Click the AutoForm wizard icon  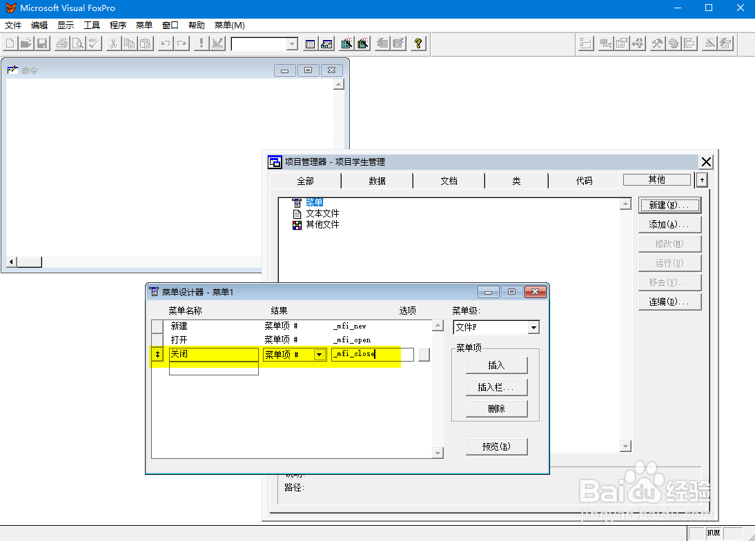pyautogui.click(x=382, y=43)
